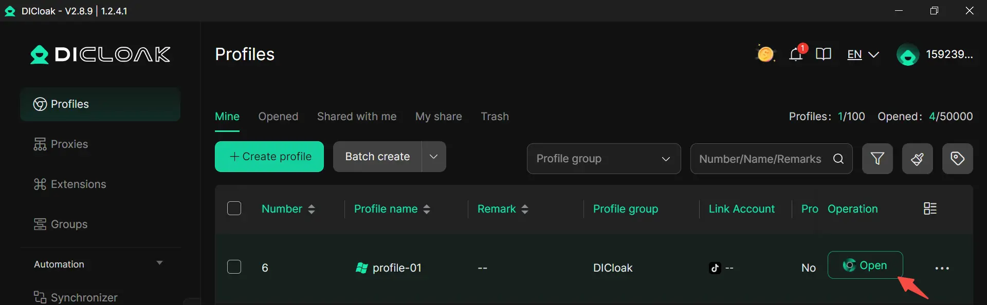This screenshot has width=987, height=305.
Task: Click the three-dot more options for profile-01
Action: (x=942, y=268)
